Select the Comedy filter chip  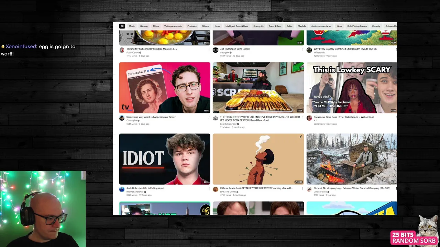pyautogui.click(x=376, y=26)
